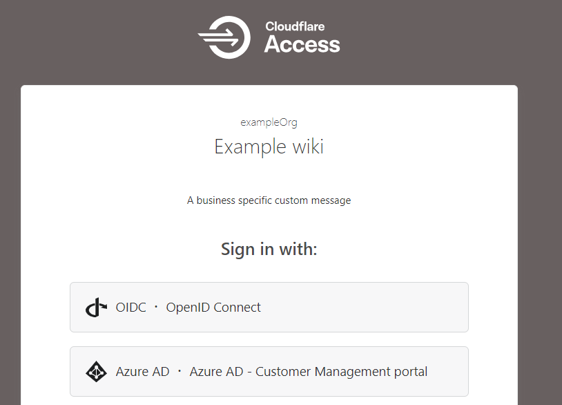Click the Cloudflare Access arrow logo
This screenshot has width=562, height=405.
pos(224,37)
